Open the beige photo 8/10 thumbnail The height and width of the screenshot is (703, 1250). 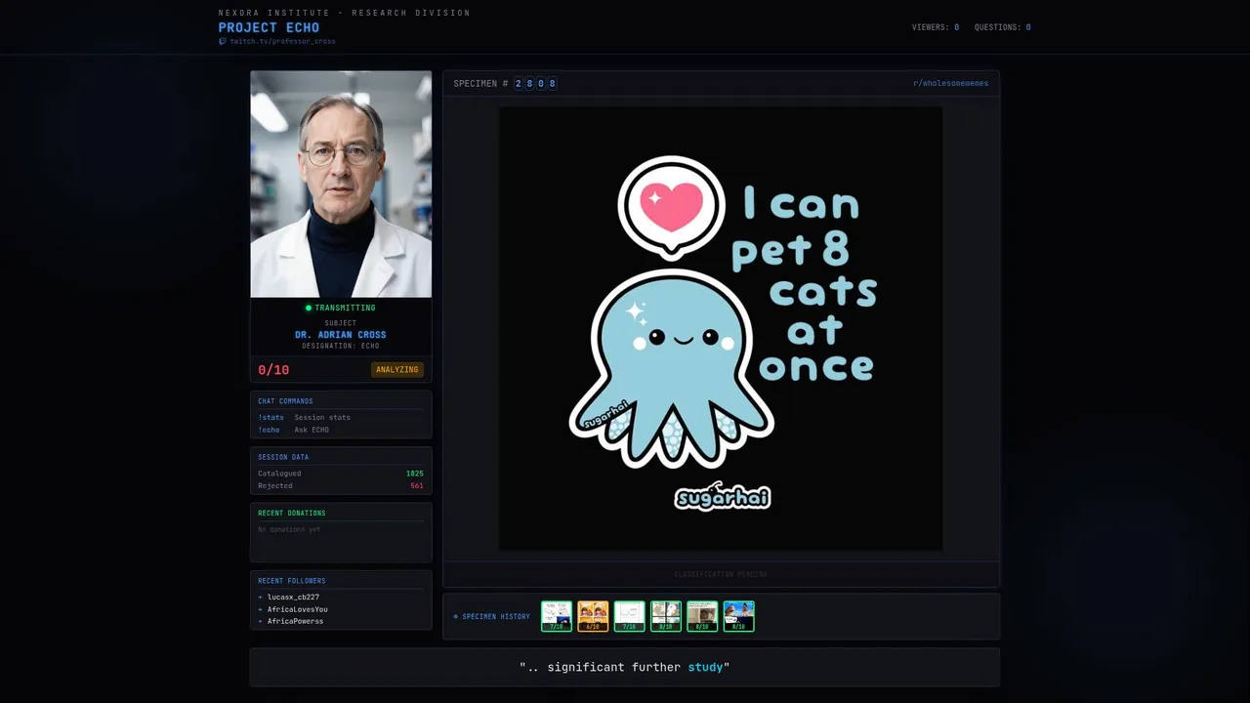click(x=702, y=616)
